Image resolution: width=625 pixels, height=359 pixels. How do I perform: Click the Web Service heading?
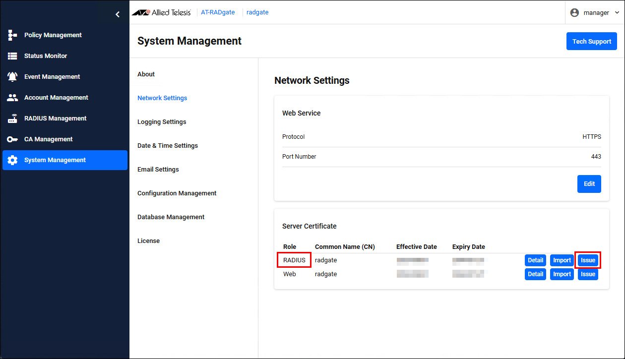tap(302, 113)
